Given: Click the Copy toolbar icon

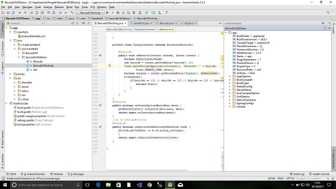Looking at the screenshot, I should 37,13.
